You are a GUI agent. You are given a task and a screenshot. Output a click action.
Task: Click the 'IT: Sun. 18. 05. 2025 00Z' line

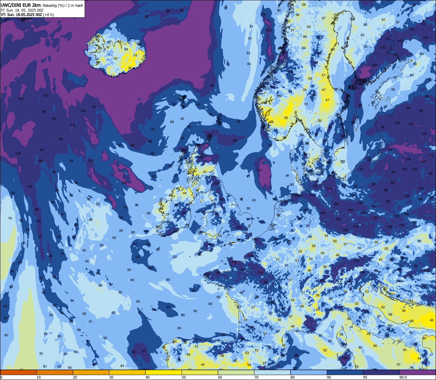coord(21,10)
